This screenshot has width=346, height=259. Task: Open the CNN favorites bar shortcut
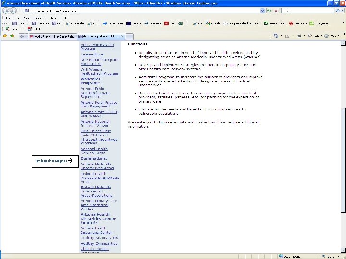coord(170,24)
